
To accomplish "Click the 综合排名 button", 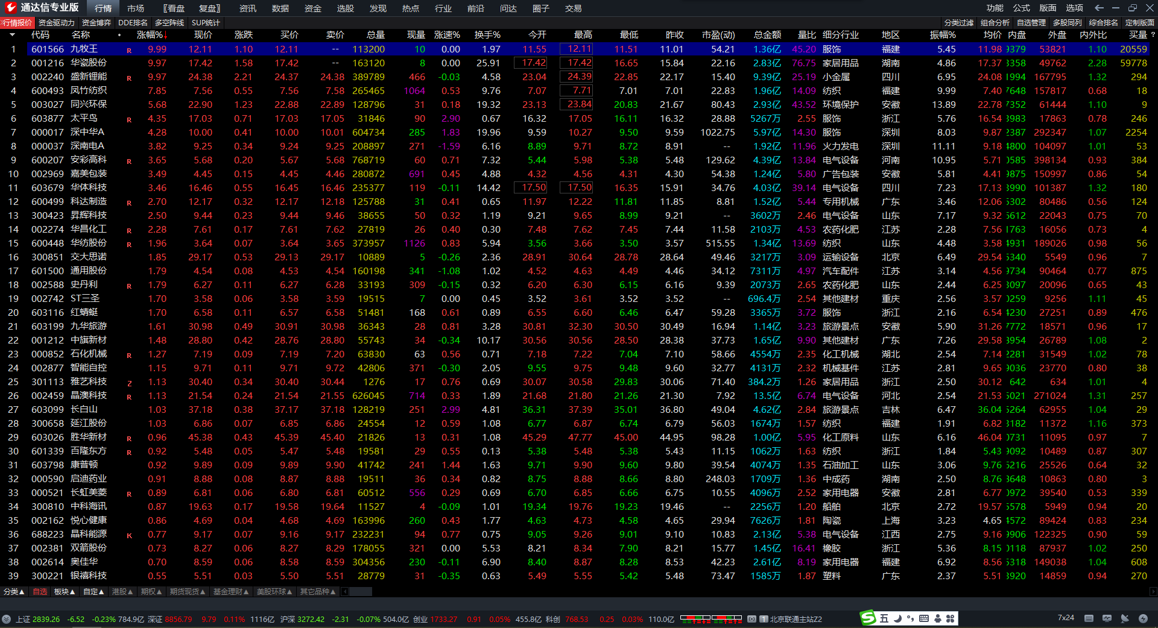I will pyautogui.click(x=1104, y=23).
